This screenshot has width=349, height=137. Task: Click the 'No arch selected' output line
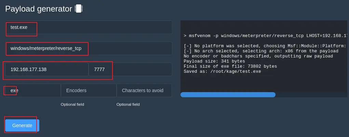point(261,51)
